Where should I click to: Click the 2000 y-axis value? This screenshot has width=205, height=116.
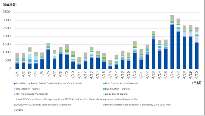(7, 36)
